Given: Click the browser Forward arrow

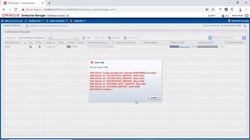Looking at the screenshot, I should tap(10, 9).
